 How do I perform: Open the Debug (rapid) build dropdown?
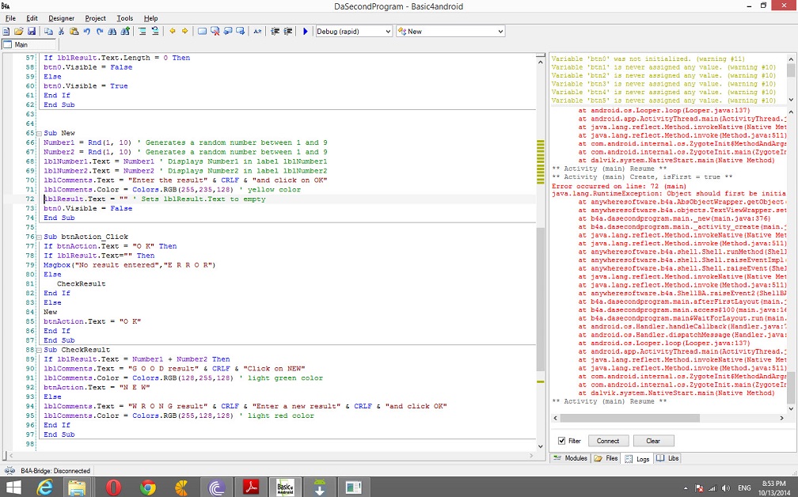point(387,32)
